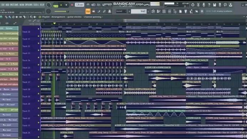247x139 pixels.
Task: Open the Playlist view icon
Action: point(153,11)
